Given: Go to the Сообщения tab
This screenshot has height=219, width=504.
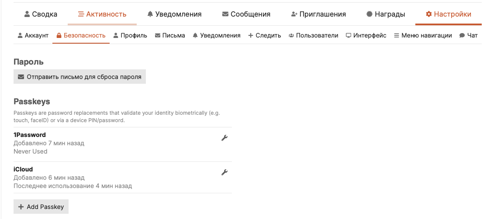Looking at the screenshot, I should click(246, 14).
